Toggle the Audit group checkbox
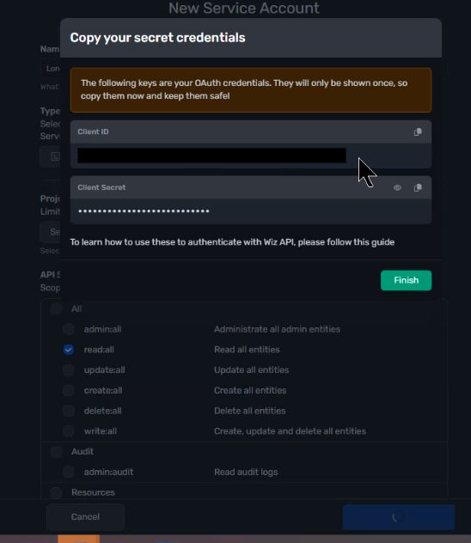Screen dimensions: 471x543 coord(56,452)
